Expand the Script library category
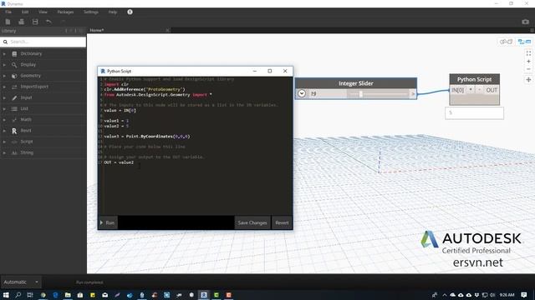The image size is (535, 300). 4,142
